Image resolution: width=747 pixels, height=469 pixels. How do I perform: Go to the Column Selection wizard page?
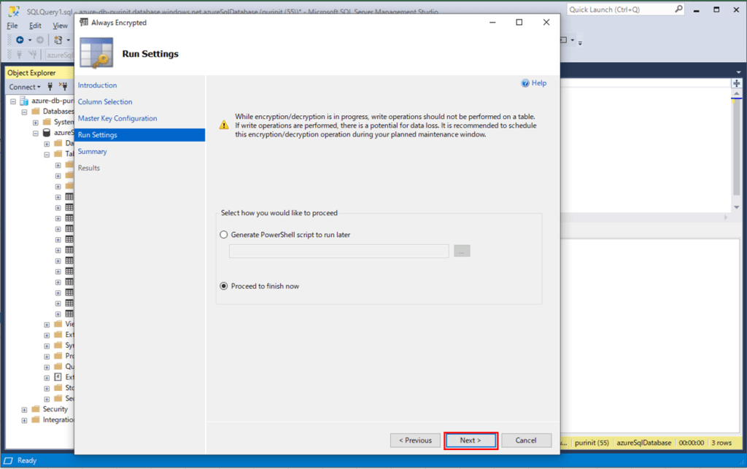coord(105,102)
